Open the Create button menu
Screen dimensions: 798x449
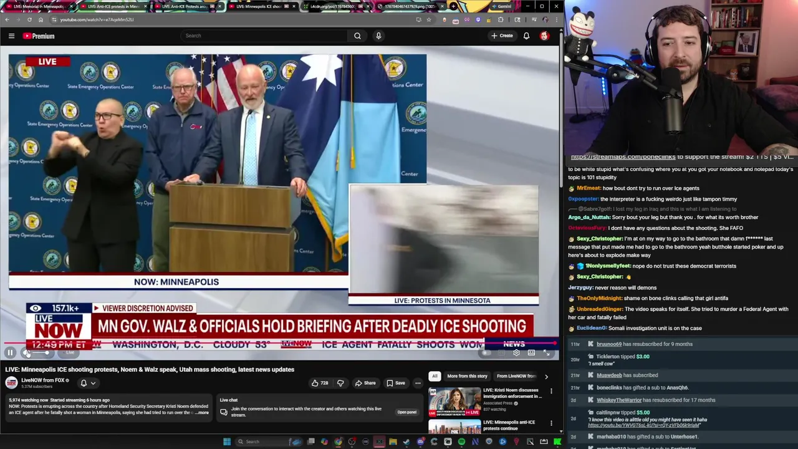[502, 36]
